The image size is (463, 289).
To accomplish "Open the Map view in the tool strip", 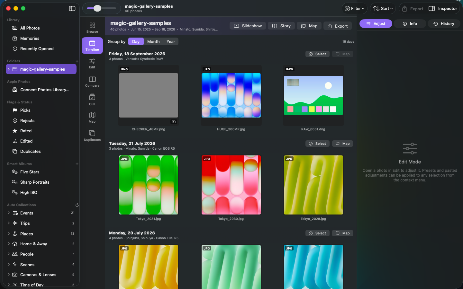I will coord(92,118).
